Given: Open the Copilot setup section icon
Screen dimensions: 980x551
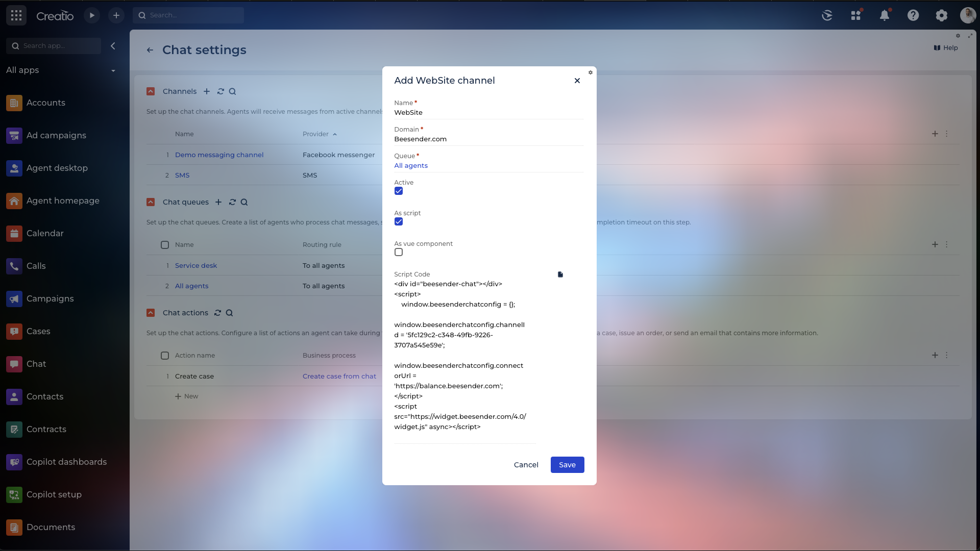Looking at the screenshot, I should [x=14, y=495].
